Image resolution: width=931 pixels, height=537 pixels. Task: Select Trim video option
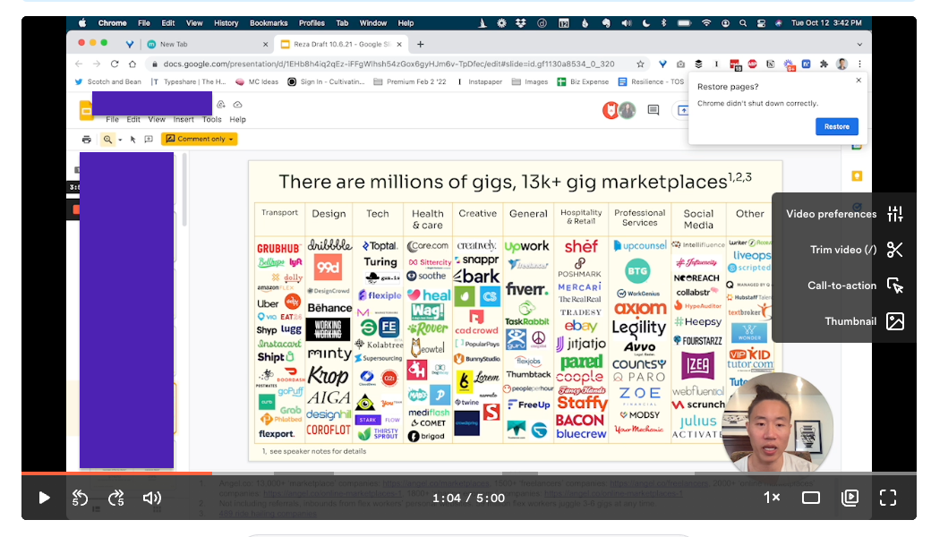tap(855, 250)
